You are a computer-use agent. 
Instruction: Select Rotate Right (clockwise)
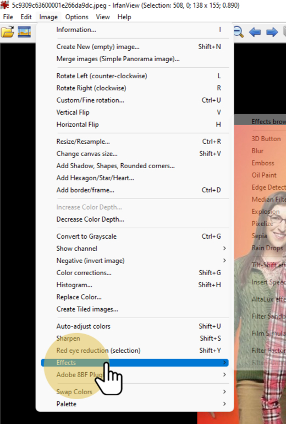[135, 88]
